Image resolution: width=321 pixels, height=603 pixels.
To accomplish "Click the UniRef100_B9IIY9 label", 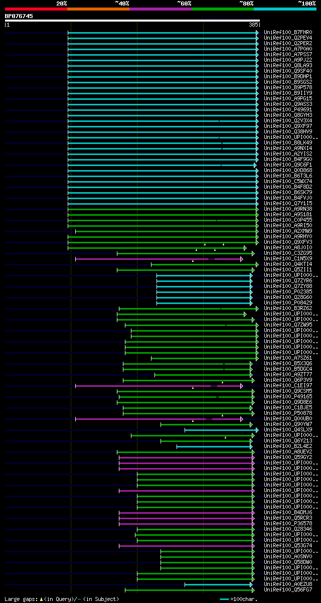I will click(x=288, y=93).
